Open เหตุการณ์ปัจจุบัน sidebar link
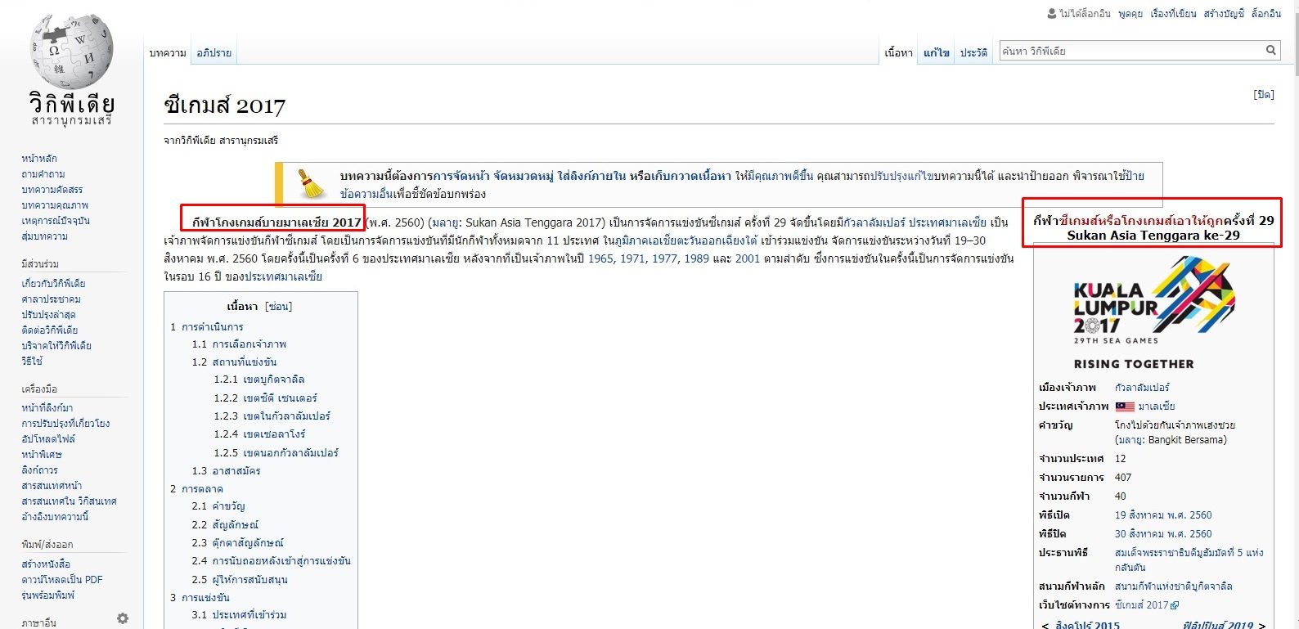The image size is (1299, 629). point(56,221)
